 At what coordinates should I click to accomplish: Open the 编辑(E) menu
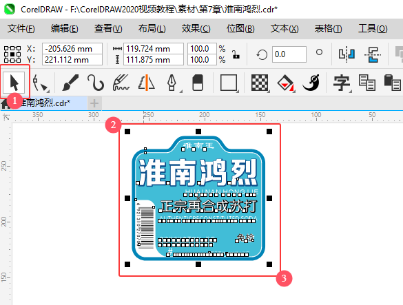click(x=65, y=28)
